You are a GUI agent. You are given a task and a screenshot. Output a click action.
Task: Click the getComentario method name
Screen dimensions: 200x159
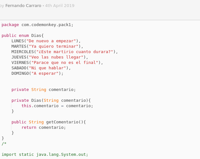point(62,122)
